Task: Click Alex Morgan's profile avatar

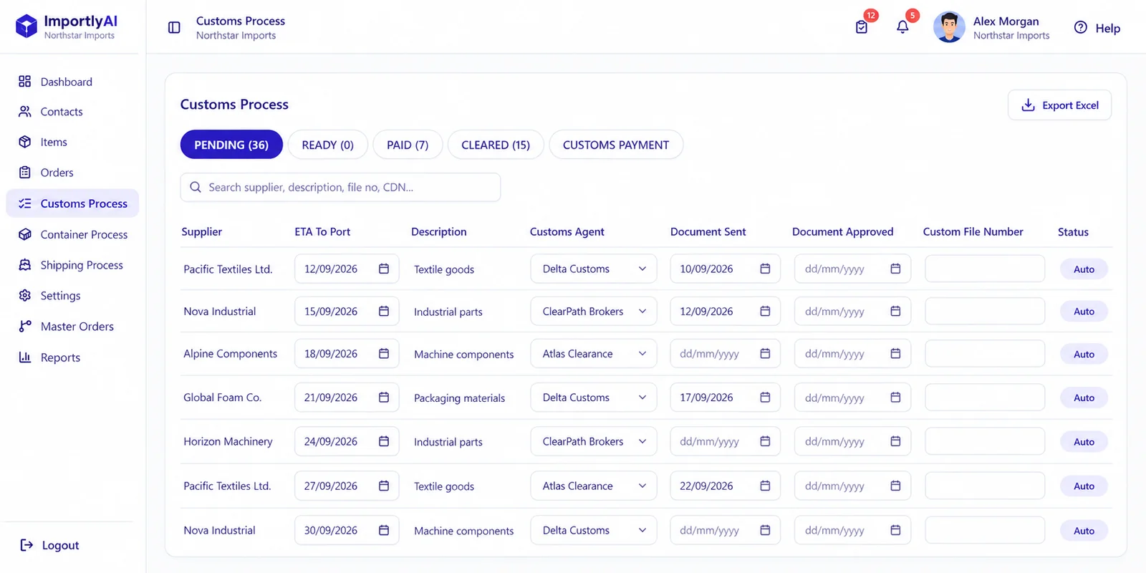Action: coord(949,27)
